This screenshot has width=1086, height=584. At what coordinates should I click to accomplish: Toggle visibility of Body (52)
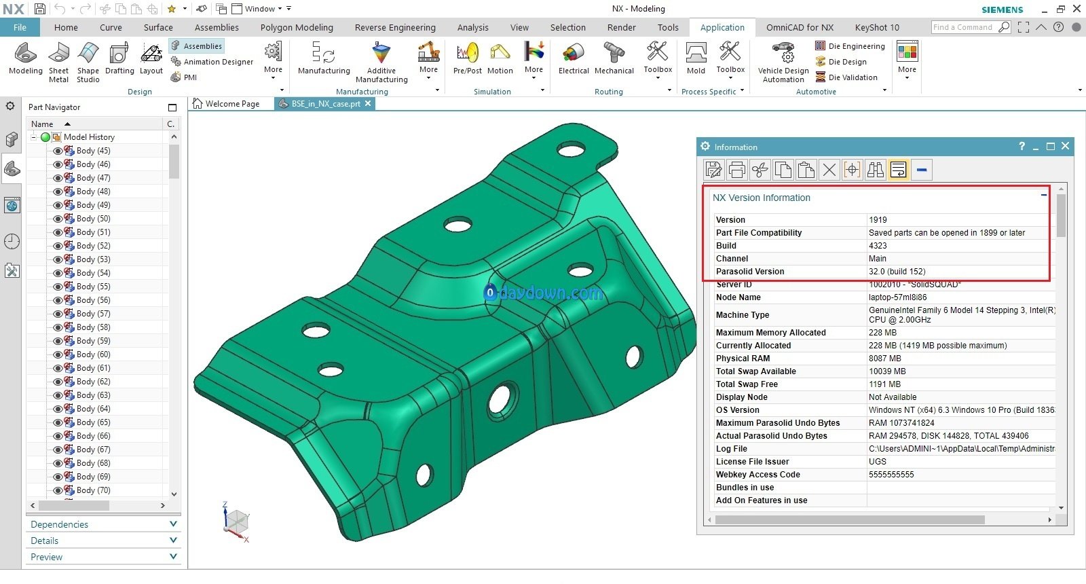tap(58, 246)
